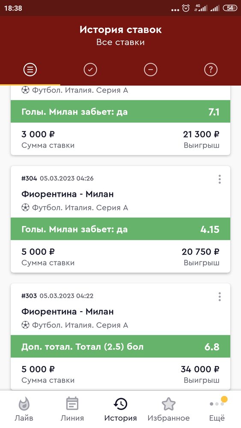Show unsettled bets using question mark icon
The width and height of the screenshot is (241, 428).
click(211, 70)
